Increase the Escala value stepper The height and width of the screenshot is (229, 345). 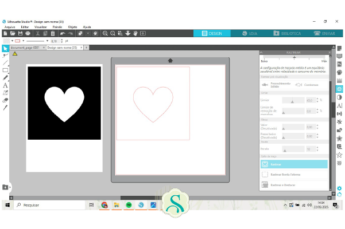pyautogui.click(x=317, y=148)
